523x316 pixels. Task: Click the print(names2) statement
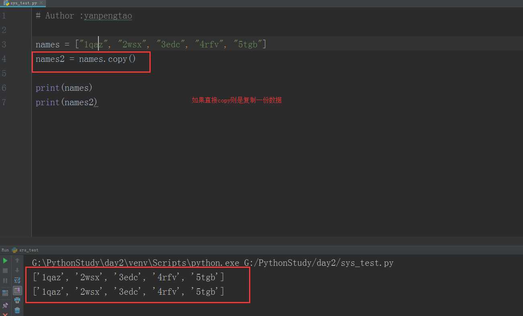(x=66, y=102)
